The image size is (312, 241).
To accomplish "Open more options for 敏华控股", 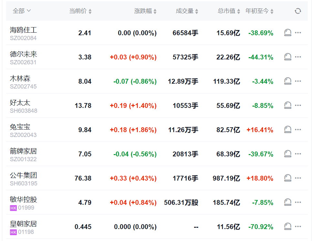I will tap(298, 202).
